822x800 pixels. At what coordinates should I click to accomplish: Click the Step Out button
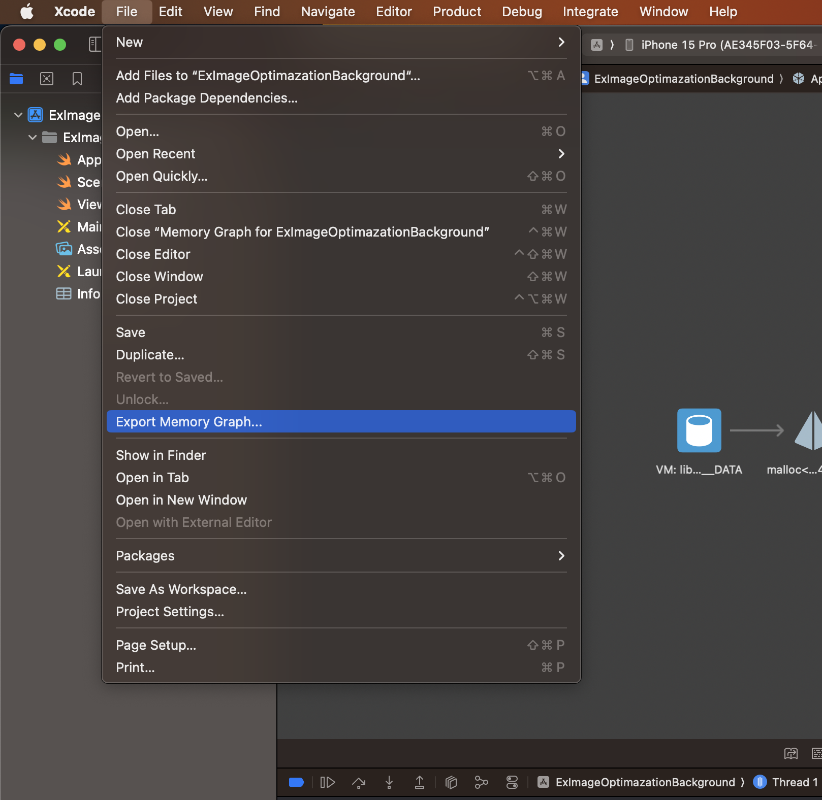coord(420,782)
